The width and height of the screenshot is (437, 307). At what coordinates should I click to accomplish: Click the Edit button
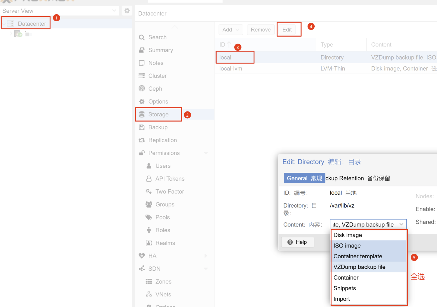[287, 30]
